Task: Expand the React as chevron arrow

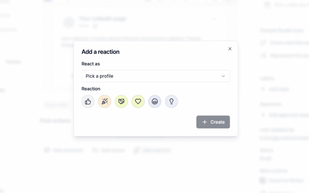Action: 223,76
